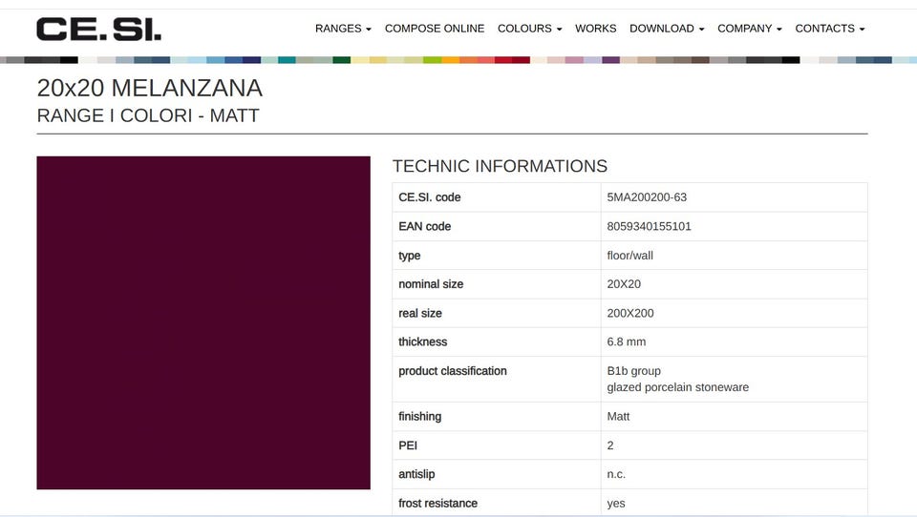917x517 pixels.
Task: Click the CE.SI. logo
Action: [98, 29]
